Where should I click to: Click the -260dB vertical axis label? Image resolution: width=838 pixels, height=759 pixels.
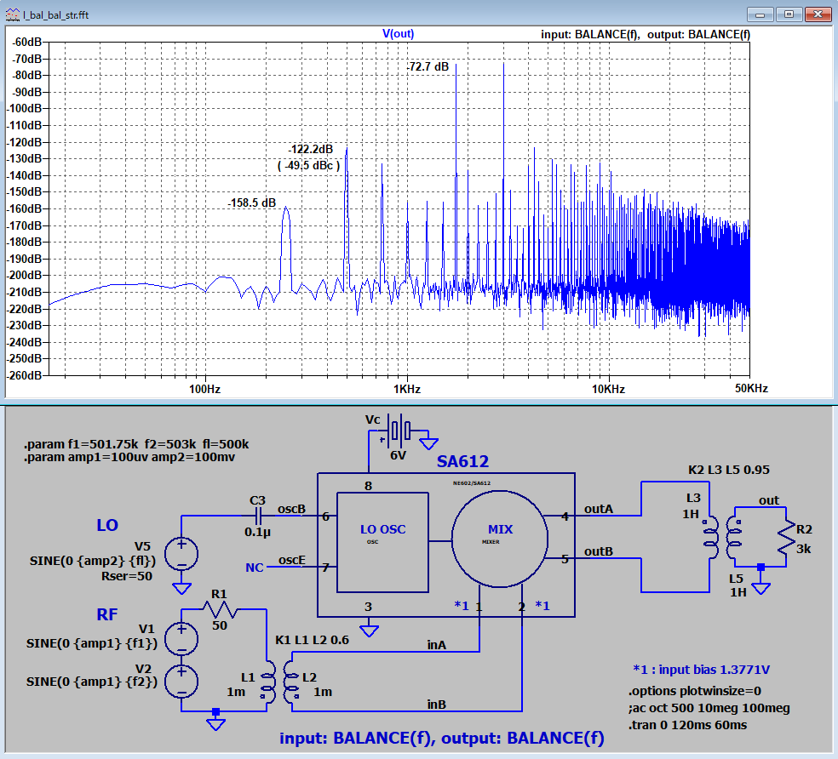[25, 375]
